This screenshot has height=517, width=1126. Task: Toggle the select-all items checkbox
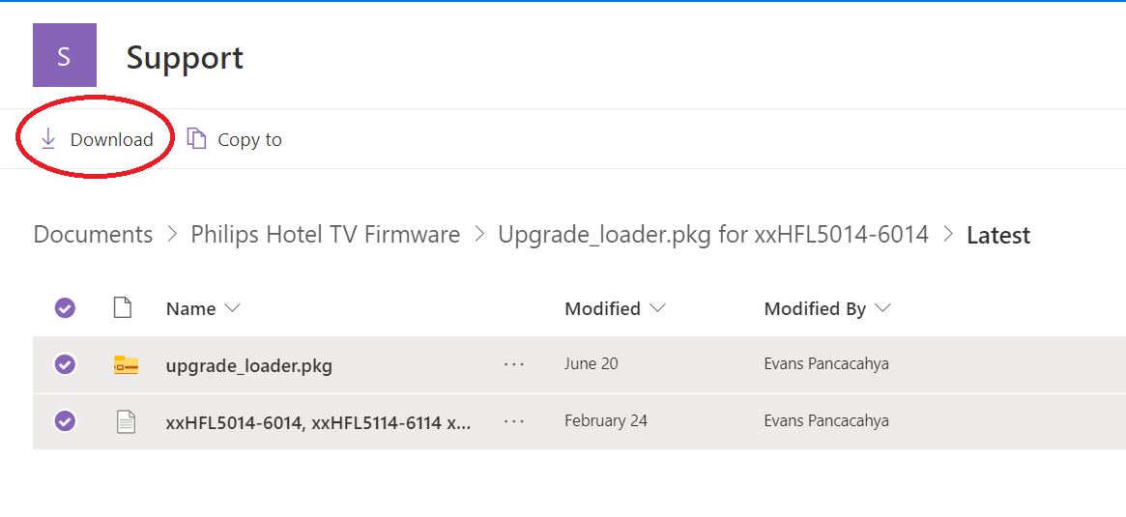[x=65, y=308]
